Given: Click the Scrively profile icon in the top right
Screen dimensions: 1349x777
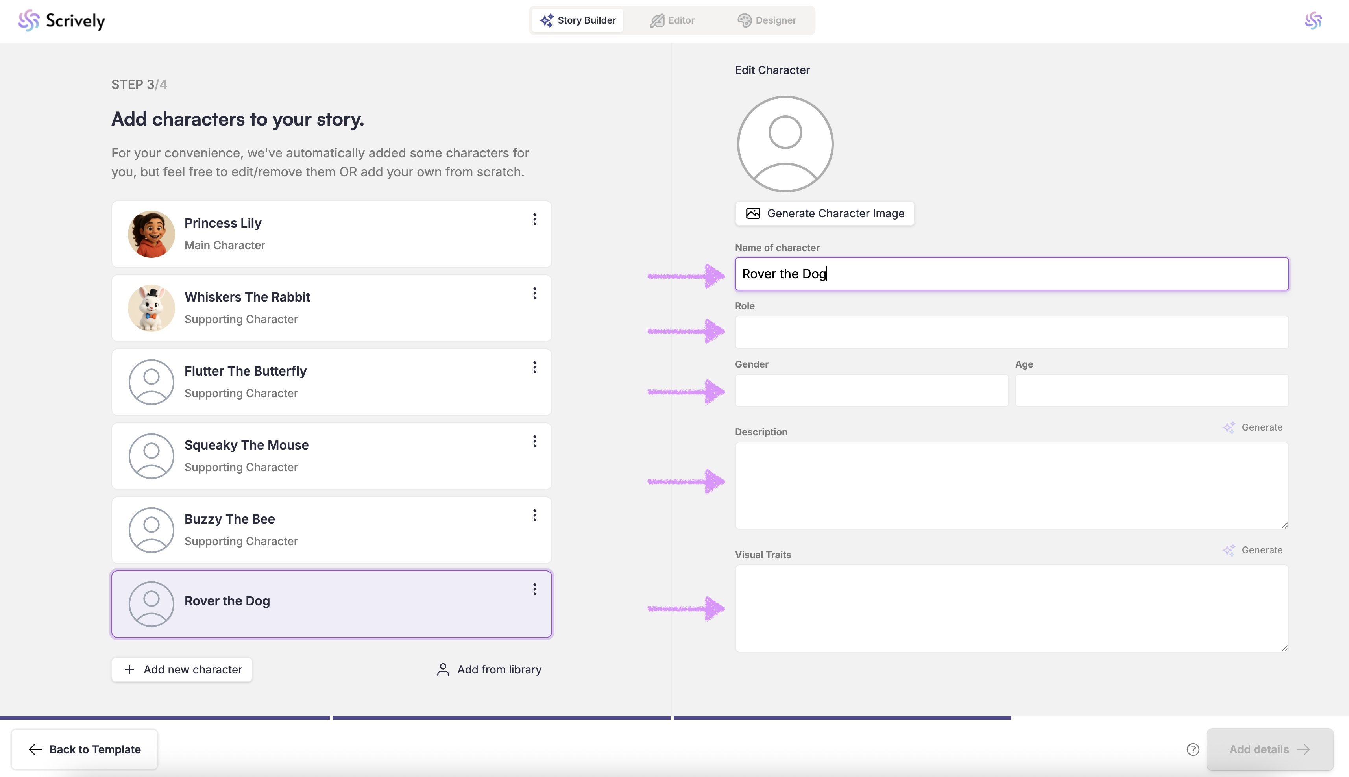Looking at the screenshot, I should click(x=1313, y=20).
